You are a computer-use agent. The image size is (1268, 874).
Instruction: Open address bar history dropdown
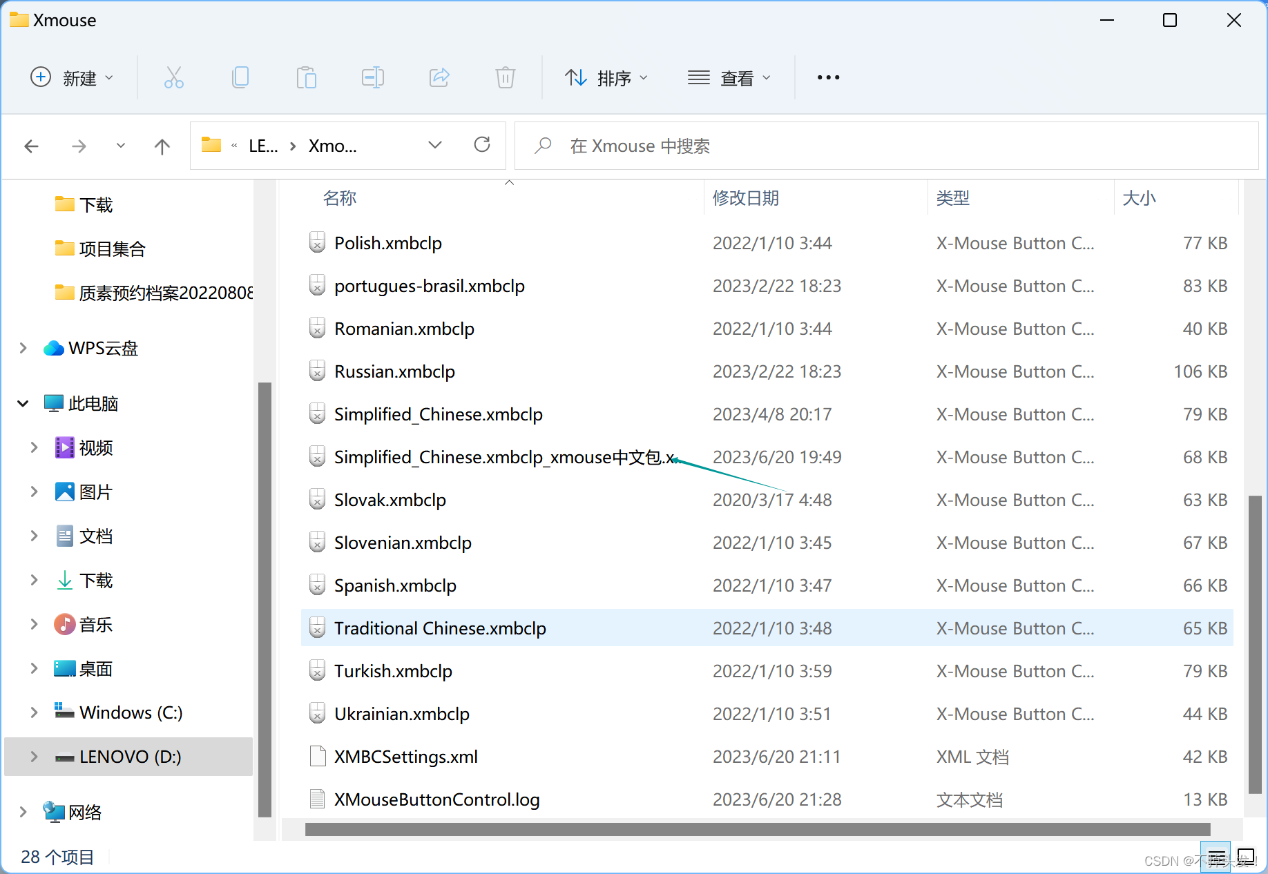point(435,145)
